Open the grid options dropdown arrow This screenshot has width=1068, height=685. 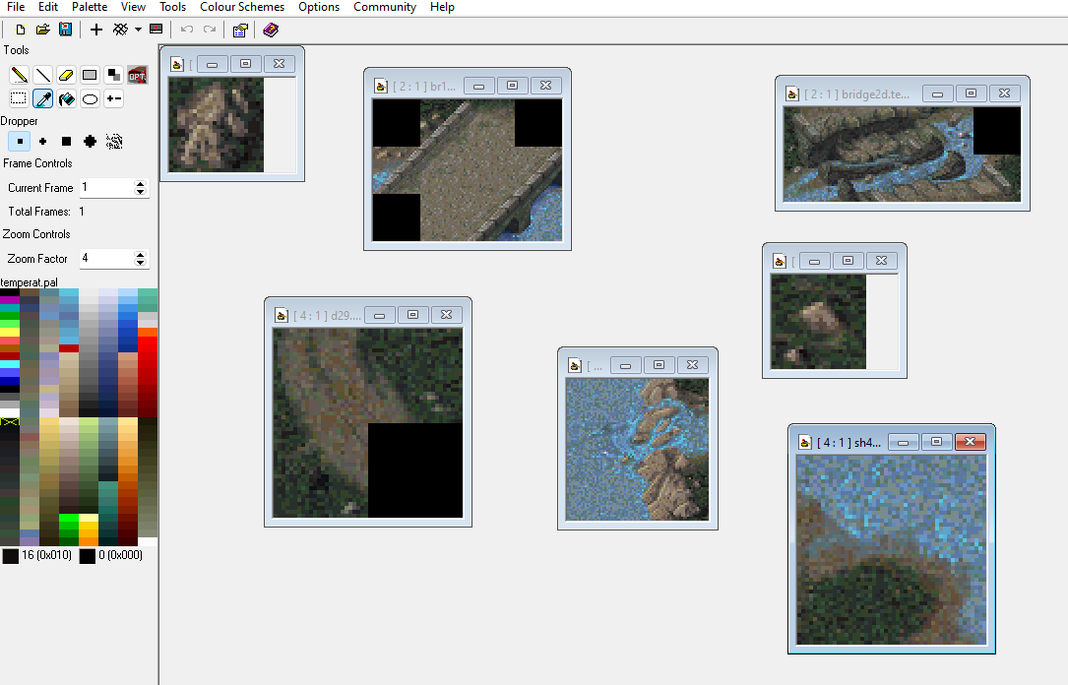click(x=138, y=30)
